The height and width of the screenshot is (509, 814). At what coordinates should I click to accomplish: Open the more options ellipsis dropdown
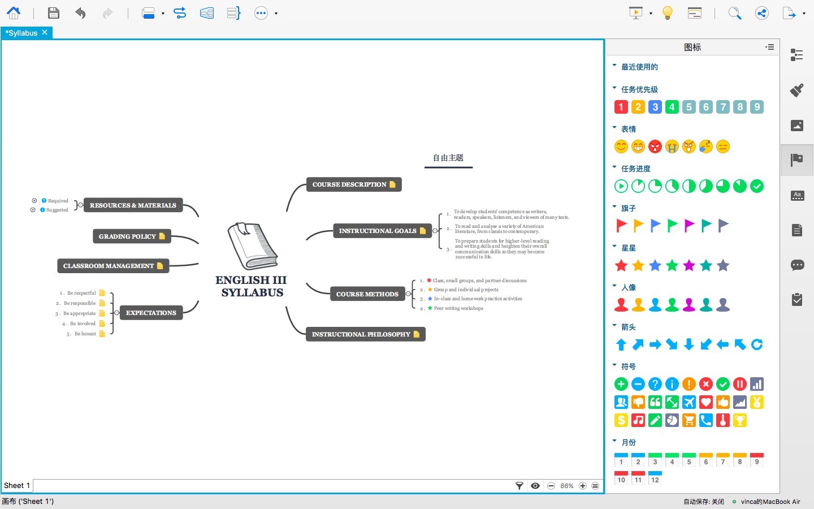pyautogui.click(x=275, y=13)
